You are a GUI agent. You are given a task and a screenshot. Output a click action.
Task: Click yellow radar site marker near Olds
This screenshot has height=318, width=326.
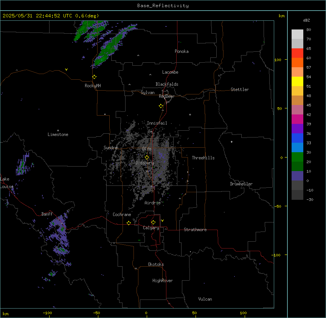[x=147, y=157]
